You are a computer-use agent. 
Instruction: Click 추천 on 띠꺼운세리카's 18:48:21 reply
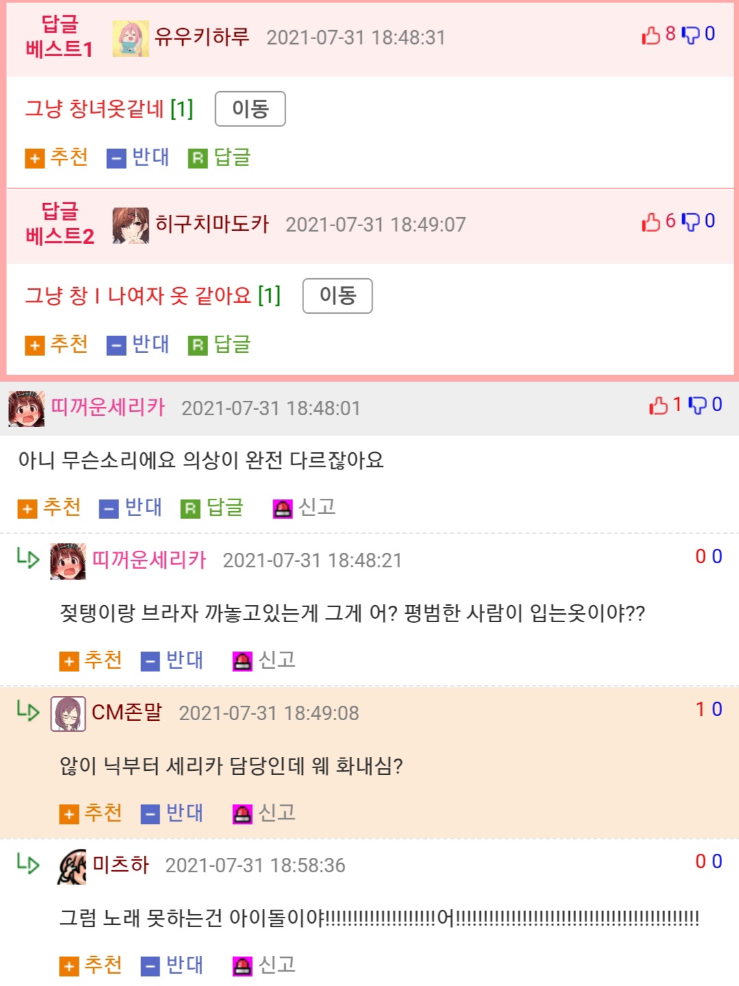pyautogui.click(x=91, y=661)
